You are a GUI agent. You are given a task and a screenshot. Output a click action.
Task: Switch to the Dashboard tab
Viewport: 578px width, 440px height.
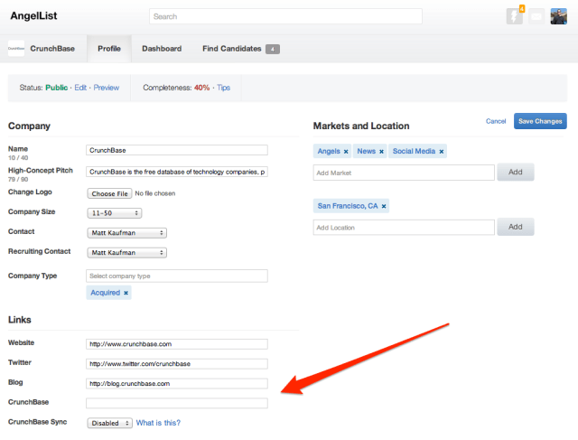[162, 49]
